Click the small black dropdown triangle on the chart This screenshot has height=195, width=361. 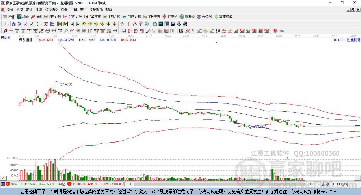click(217, 42)
